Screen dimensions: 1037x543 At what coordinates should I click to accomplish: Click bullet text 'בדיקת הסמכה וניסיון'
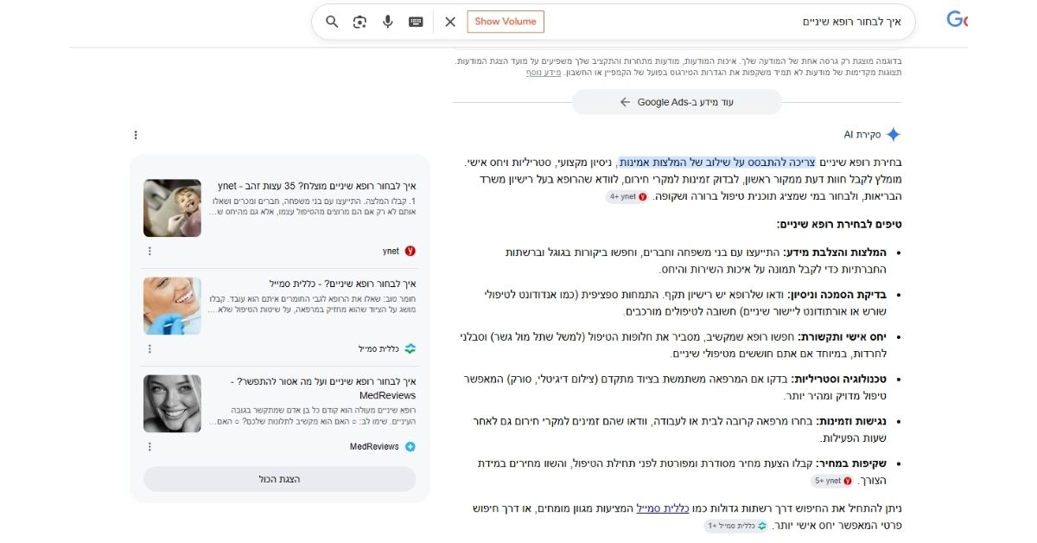(837, 294)
